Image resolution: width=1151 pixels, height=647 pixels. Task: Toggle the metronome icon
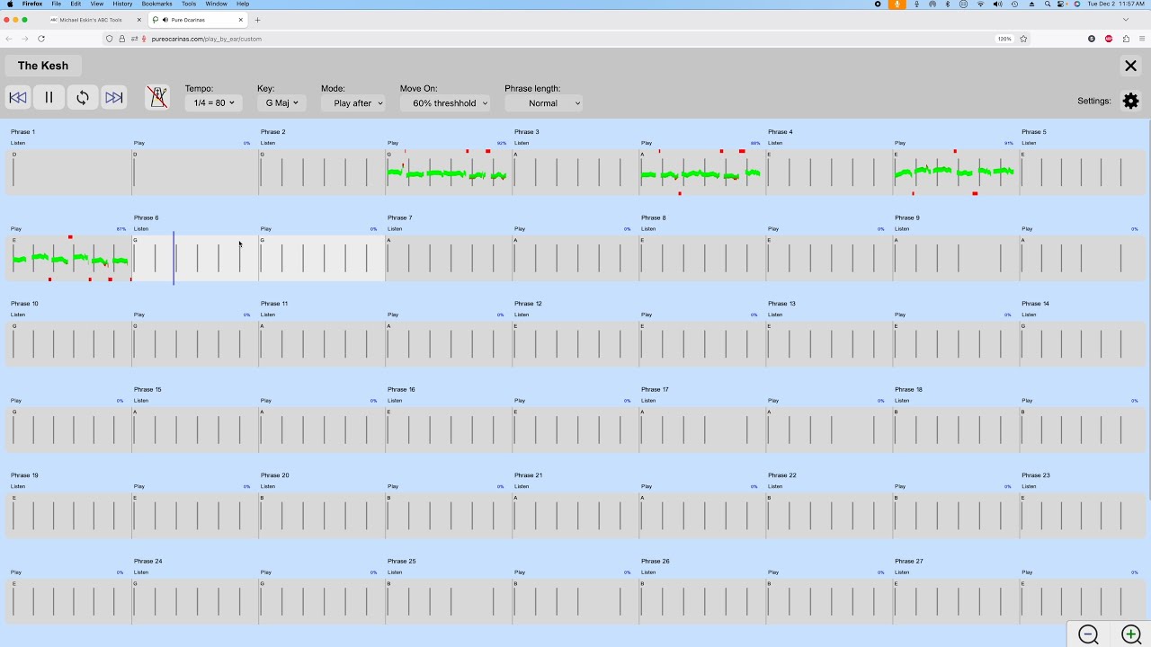coord(157,98)
